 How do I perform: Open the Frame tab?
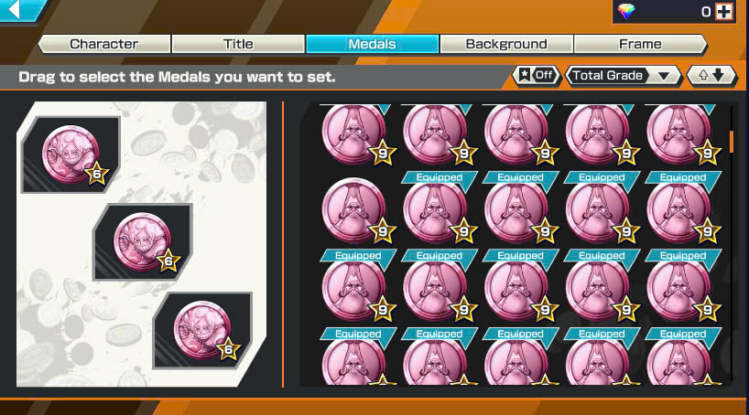pos(640,44)
